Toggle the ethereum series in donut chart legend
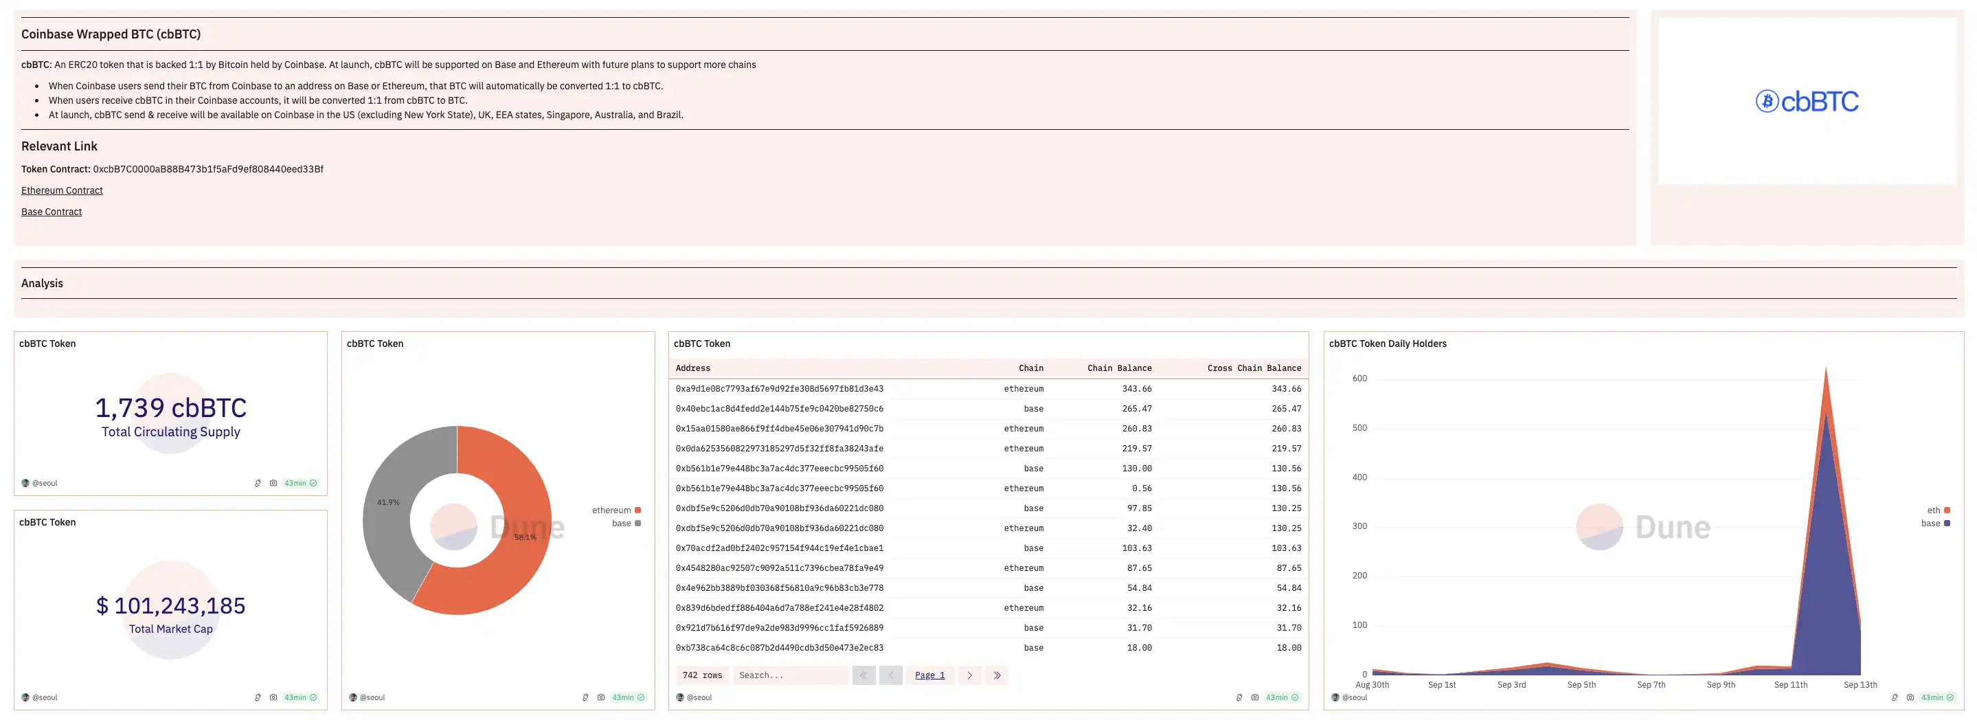1977x720 pixels. pos(615,510)
